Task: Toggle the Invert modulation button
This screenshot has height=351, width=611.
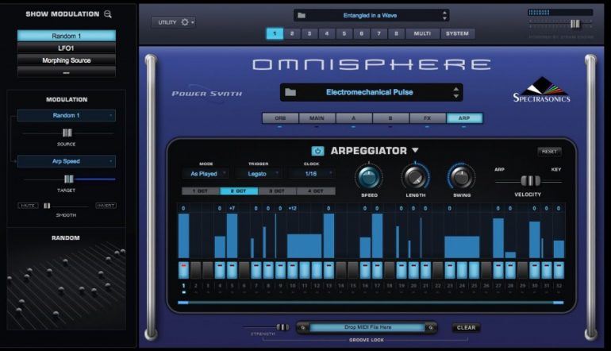Action: click(106, 206)
